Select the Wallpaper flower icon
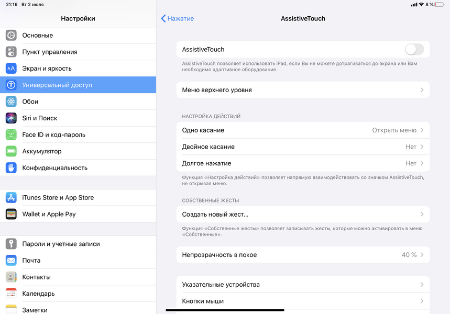This screenshot has height=314, width=450. click(x=12, y=102)
